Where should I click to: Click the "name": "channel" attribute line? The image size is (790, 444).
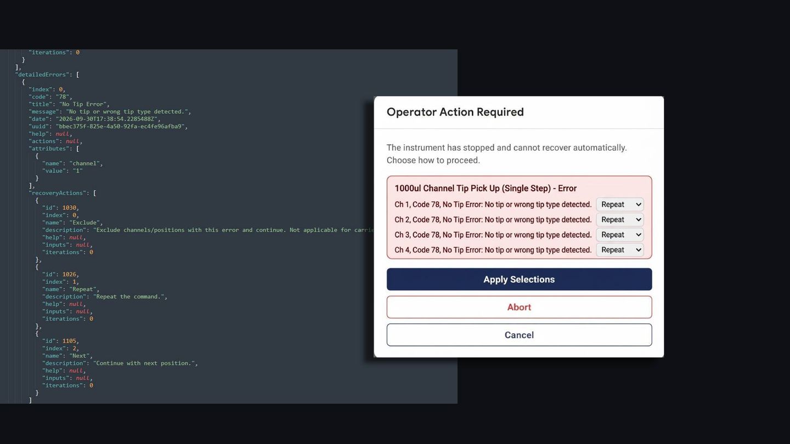(72, 163)
